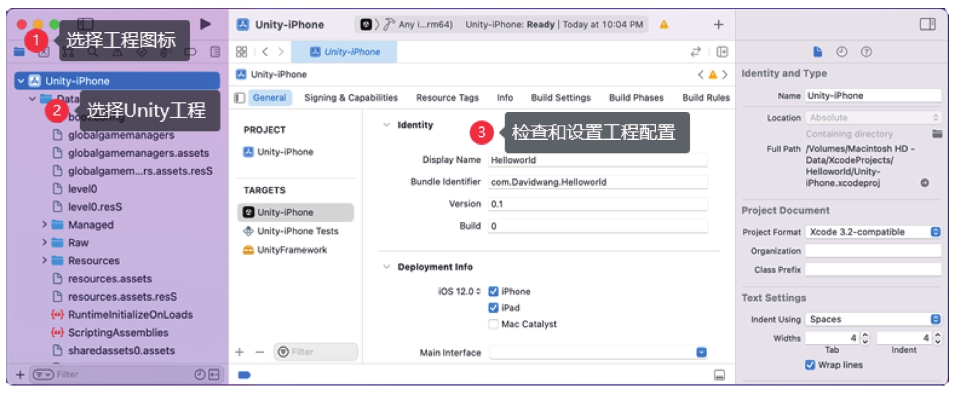Go forward with the right chevron
Viewport: 959px width, 393px height.
pyautogui.click(x=281, y=52)
